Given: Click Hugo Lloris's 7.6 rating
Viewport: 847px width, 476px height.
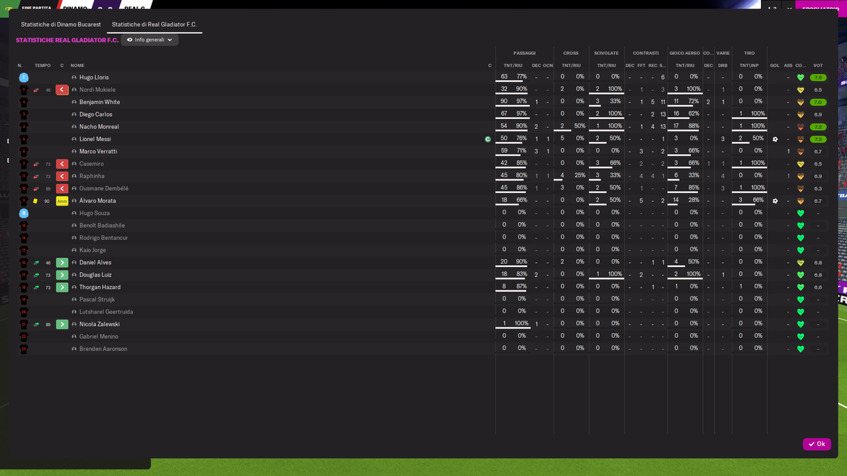Looking at the screenshot, I should point(818,77).
